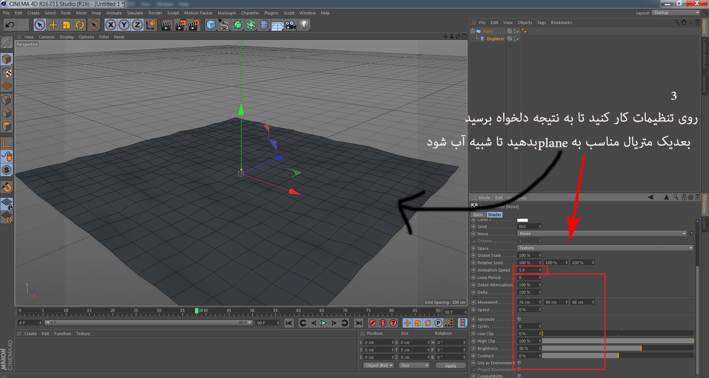
Task: Open Object manager Tags menu
Action: [541, 23]
